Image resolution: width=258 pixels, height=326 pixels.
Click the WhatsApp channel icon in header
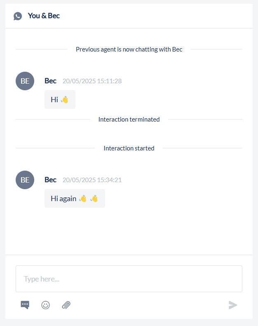pyautogui.click(x=18, y=16)
